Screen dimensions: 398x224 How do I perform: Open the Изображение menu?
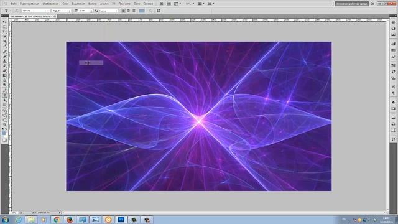(50, 4)
